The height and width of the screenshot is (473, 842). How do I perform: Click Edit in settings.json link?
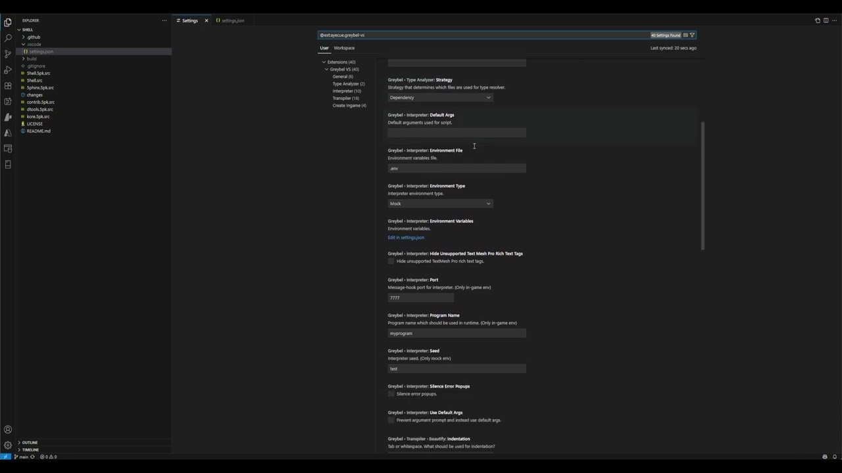406,237
